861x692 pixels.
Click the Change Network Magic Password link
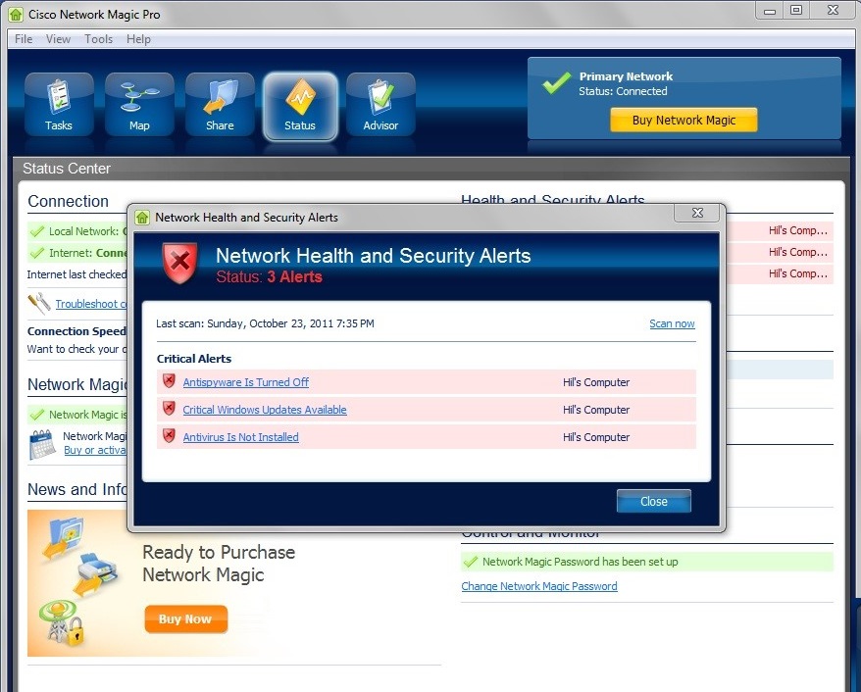539,585
